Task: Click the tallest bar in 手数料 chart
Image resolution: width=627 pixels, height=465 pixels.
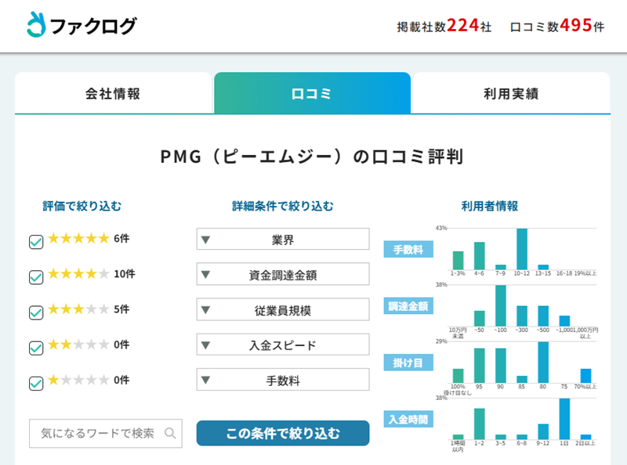Action: 522,249
